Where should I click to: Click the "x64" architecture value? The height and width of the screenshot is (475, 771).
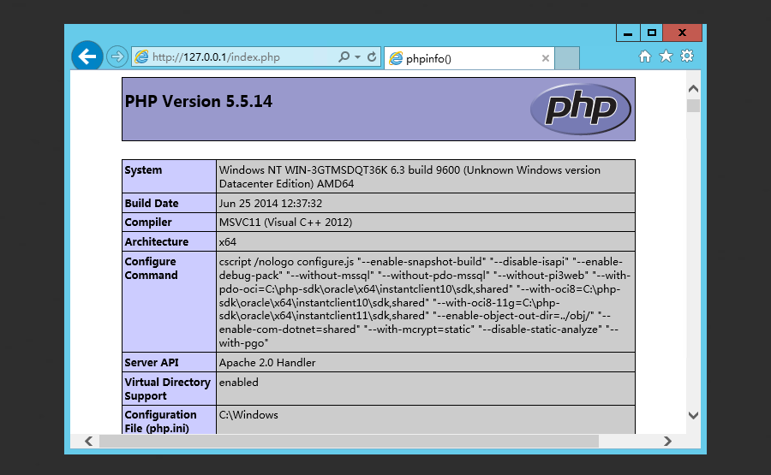coord(228,241)
